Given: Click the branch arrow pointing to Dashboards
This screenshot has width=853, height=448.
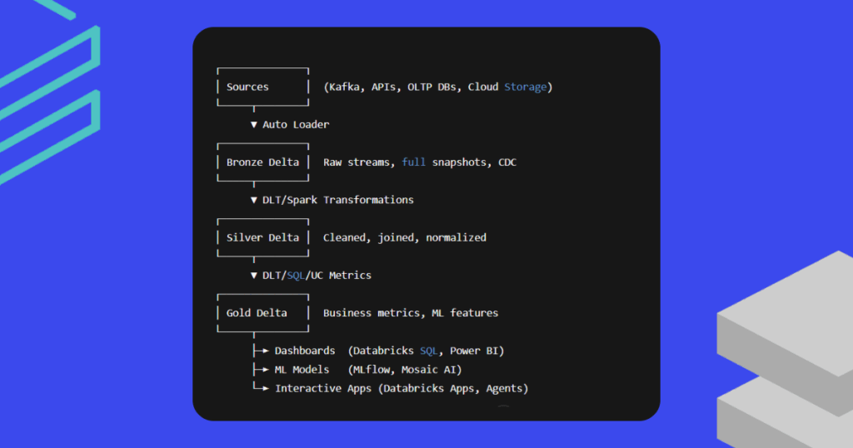Looking at the screenshot, I should click(x=261, y=351).
